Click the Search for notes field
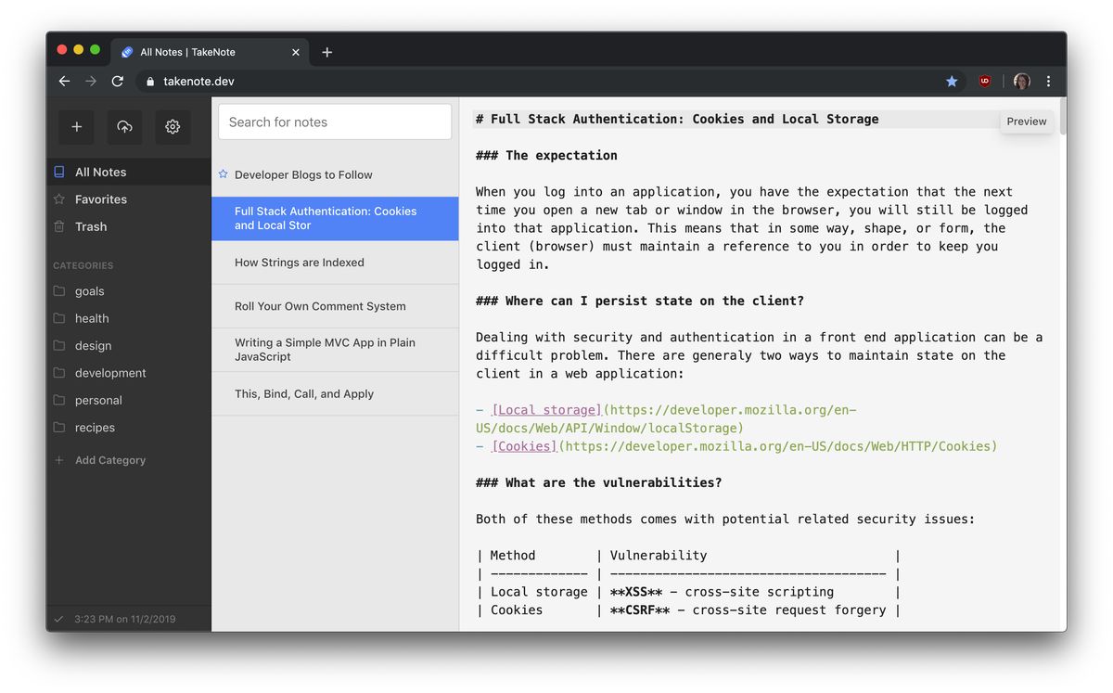Image resolution: width=1113 pixels, height=693 pixels. pos(335,122)
